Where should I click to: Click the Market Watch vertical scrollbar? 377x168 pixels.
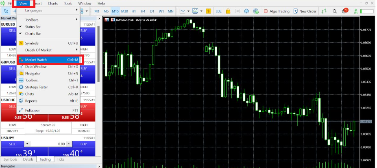pyautogui.click(x=98, y=54)
